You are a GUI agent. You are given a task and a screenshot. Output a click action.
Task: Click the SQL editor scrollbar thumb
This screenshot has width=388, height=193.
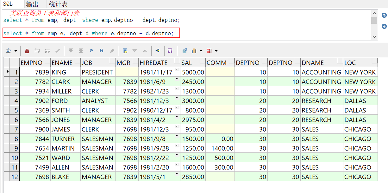[x=374, y=20]
